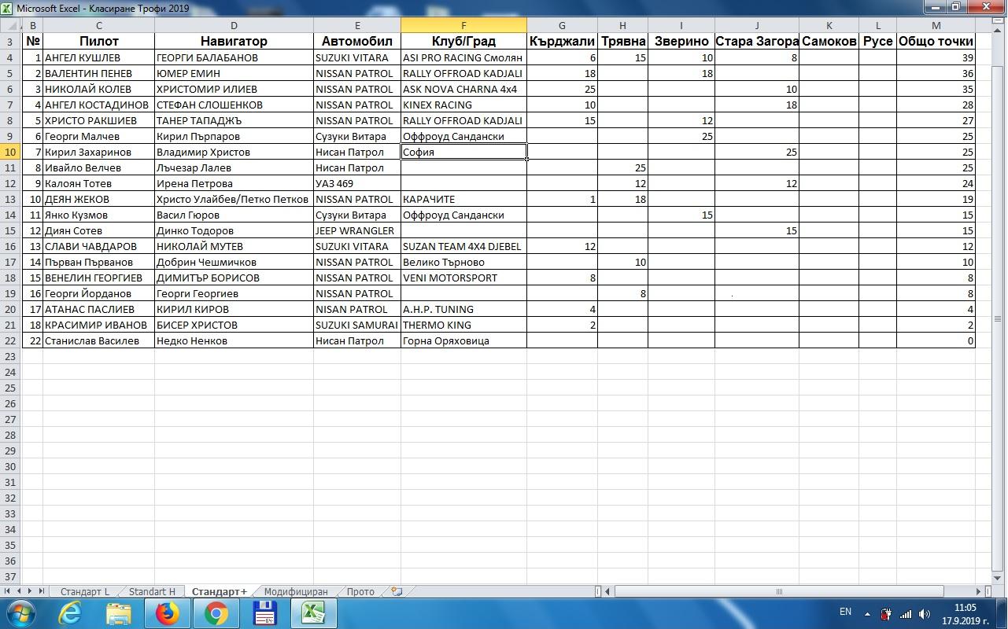Select the cell with Станислав Василев

point(98,340)
